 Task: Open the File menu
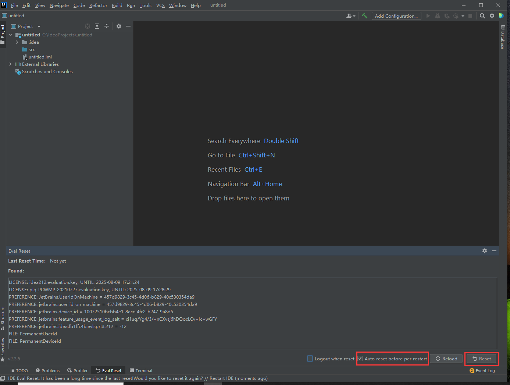coord(14,5)
